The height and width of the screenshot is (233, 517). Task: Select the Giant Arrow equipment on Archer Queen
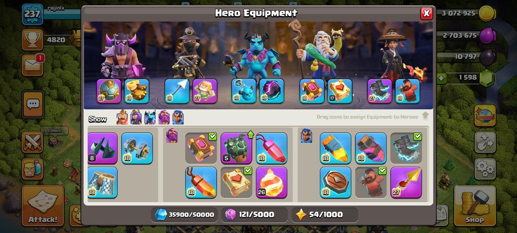coord(177,91)
